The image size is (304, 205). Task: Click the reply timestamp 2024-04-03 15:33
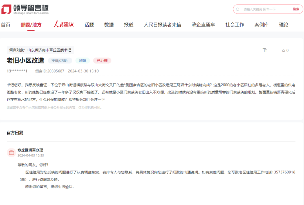(x=31, y=155)
